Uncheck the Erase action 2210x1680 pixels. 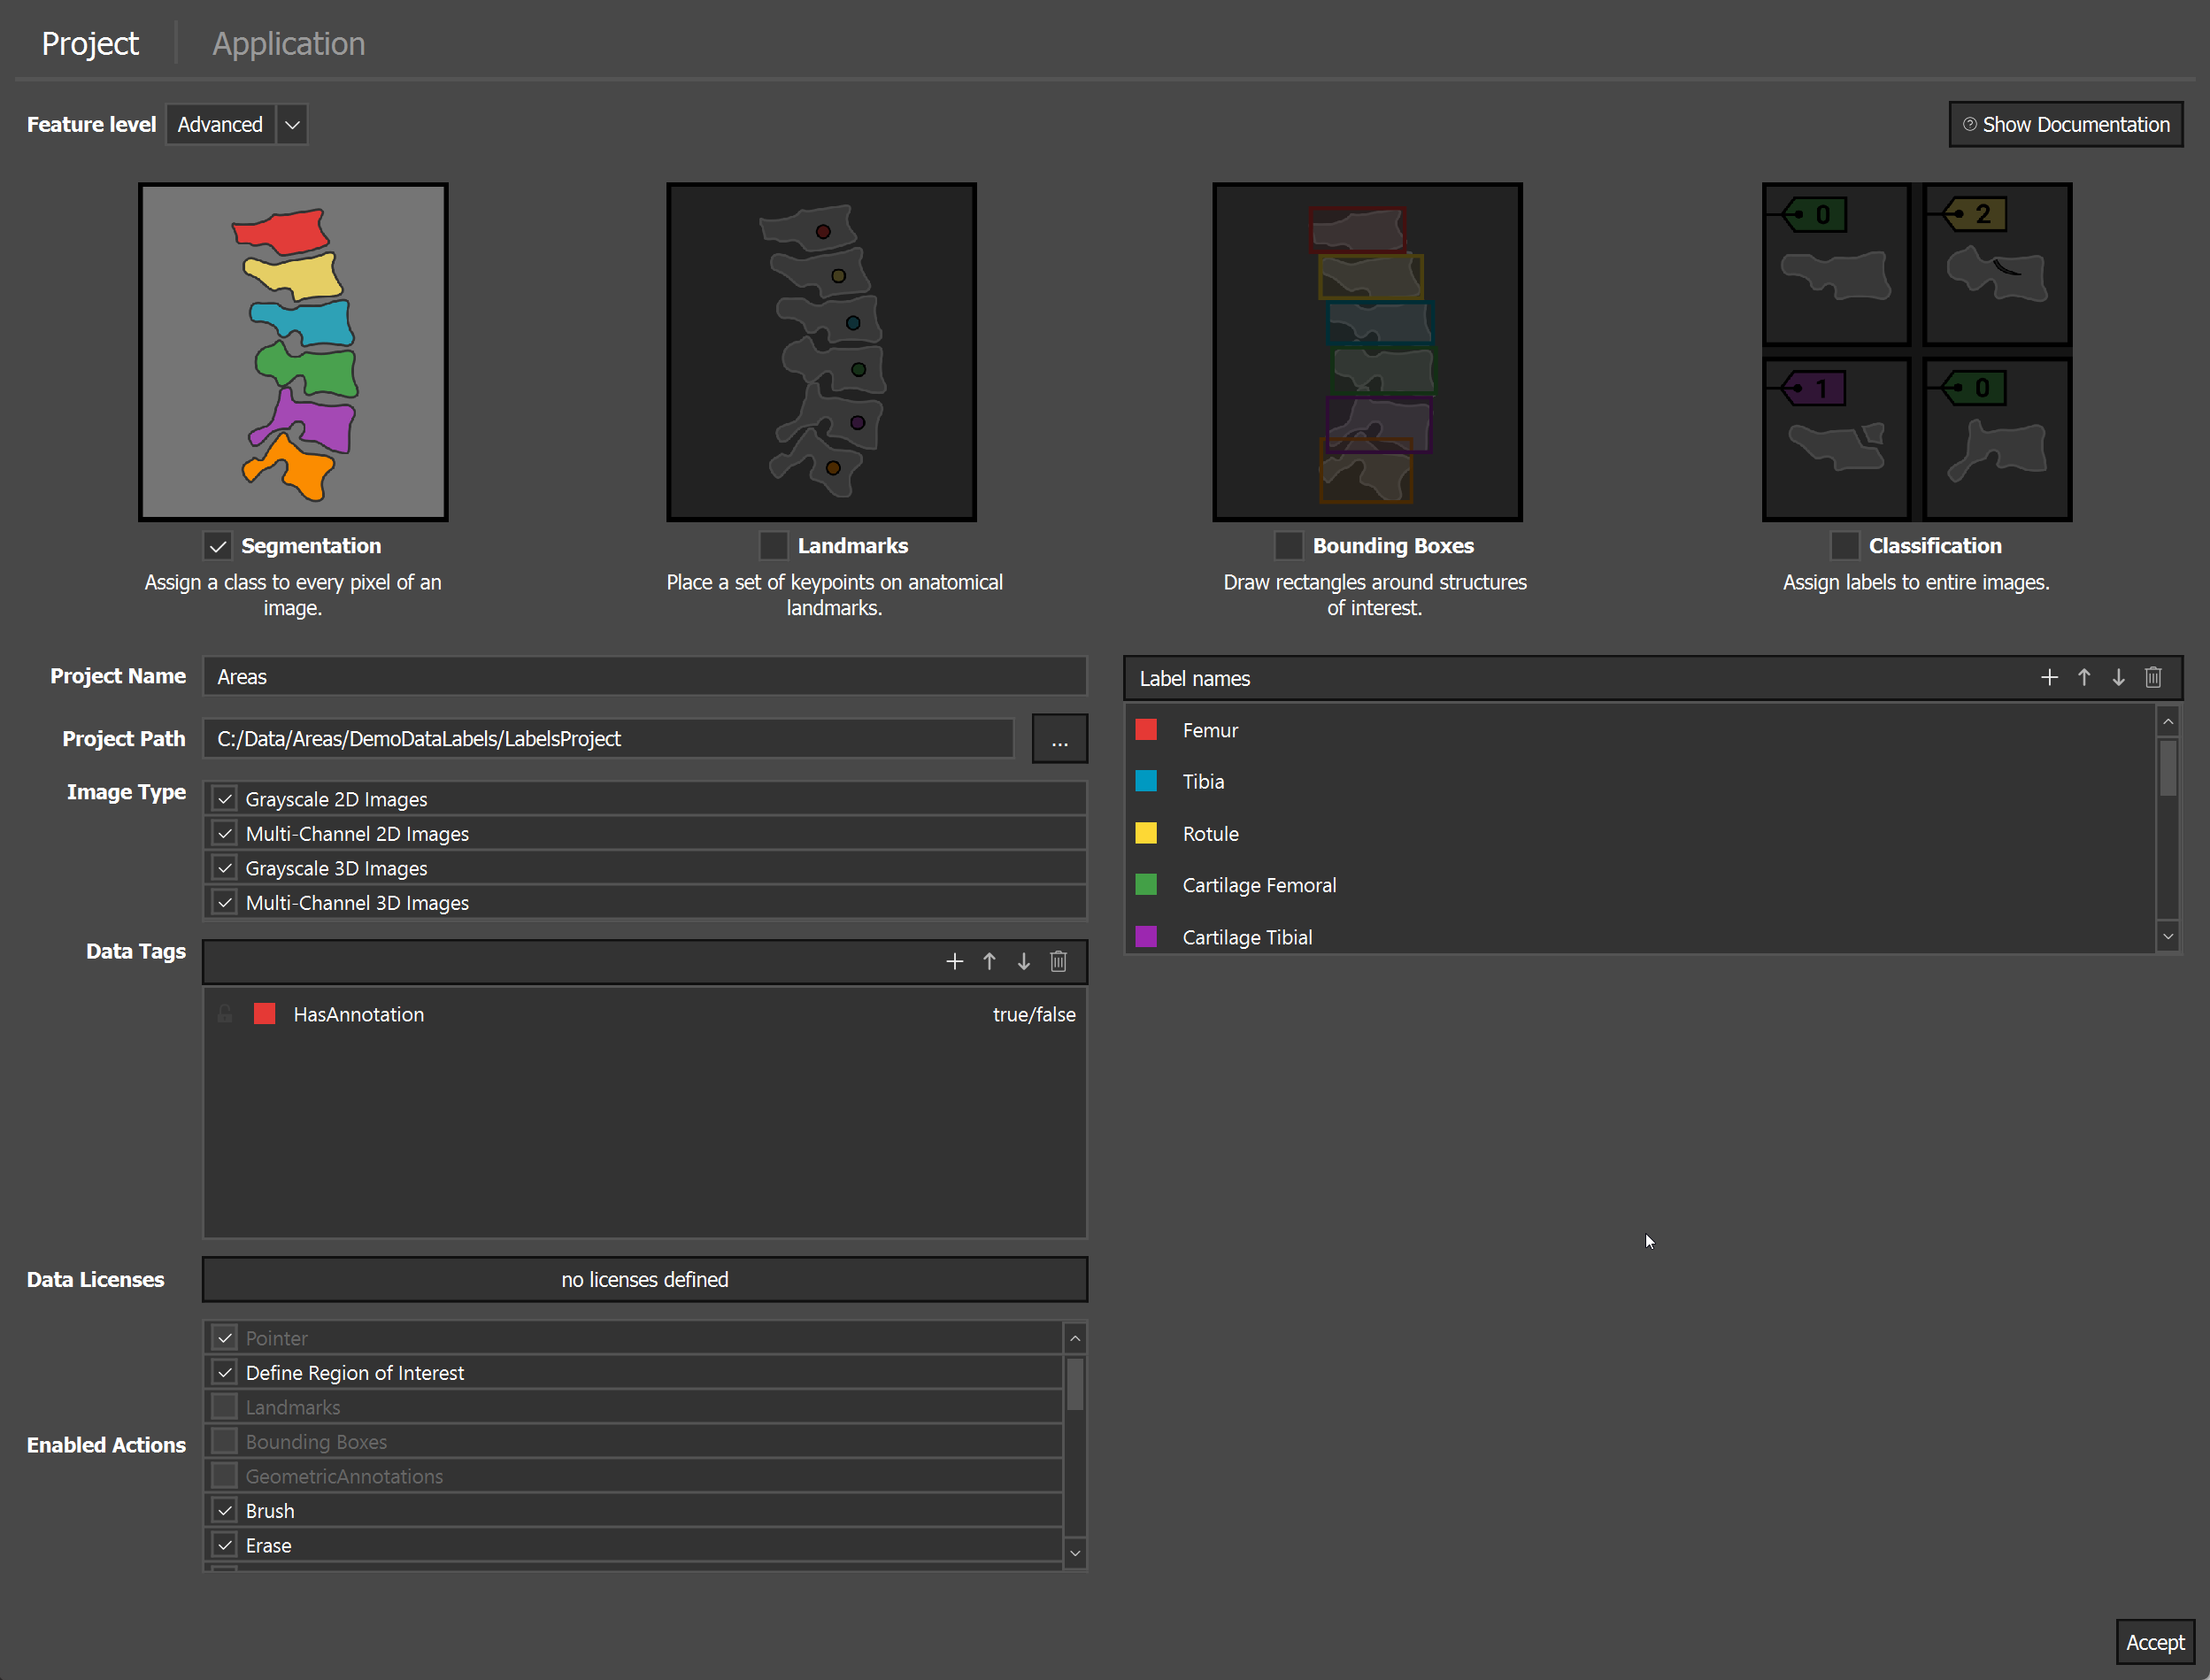[x=225, y=1545]
